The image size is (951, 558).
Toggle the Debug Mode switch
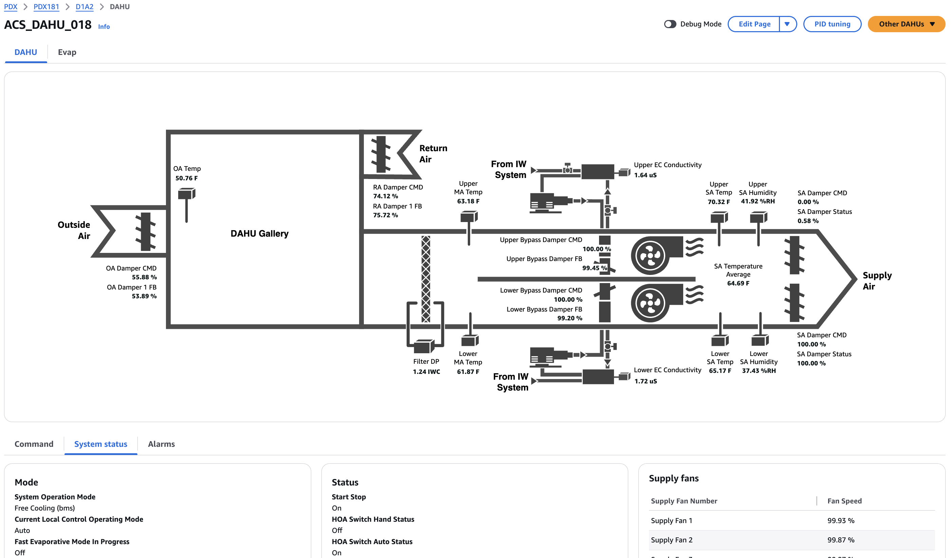point(670,24)
